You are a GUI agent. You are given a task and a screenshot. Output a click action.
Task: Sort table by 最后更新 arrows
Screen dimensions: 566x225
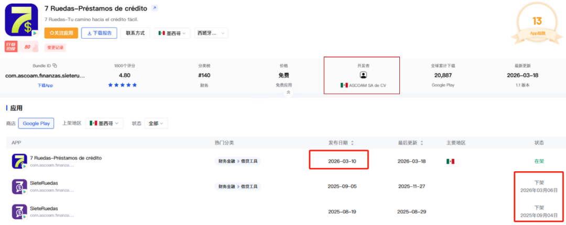pos(421,143)
